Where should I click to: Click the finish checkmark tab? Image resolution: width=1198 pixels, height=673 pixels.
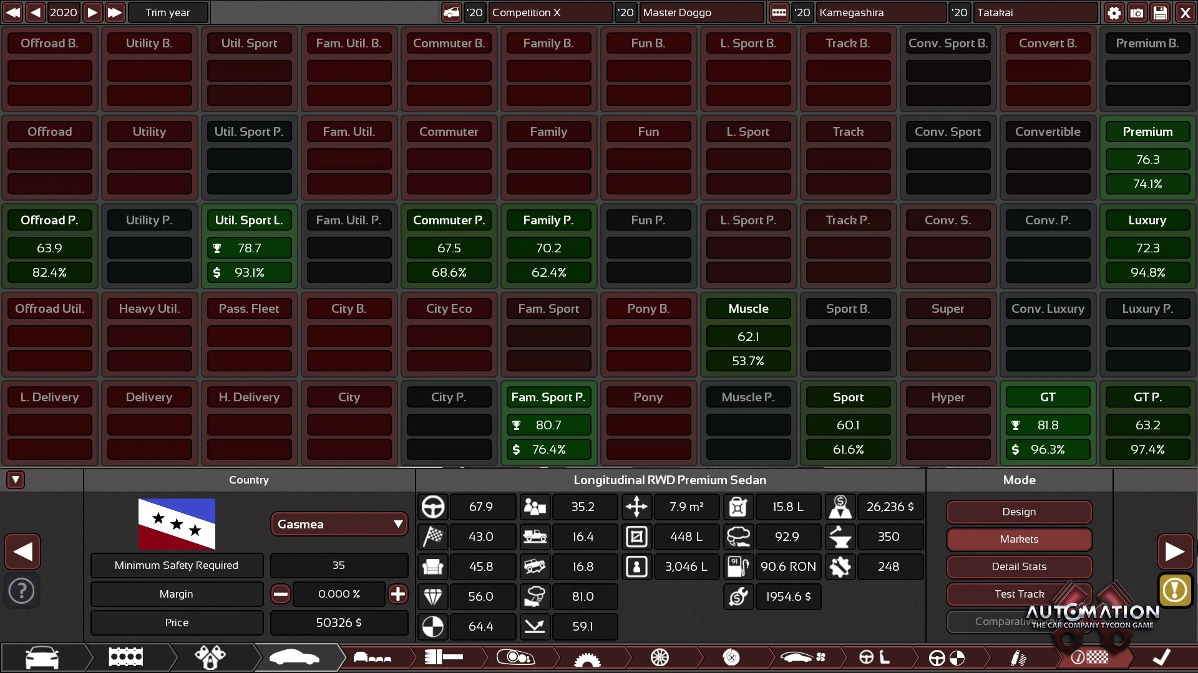tap(1161, 657)
